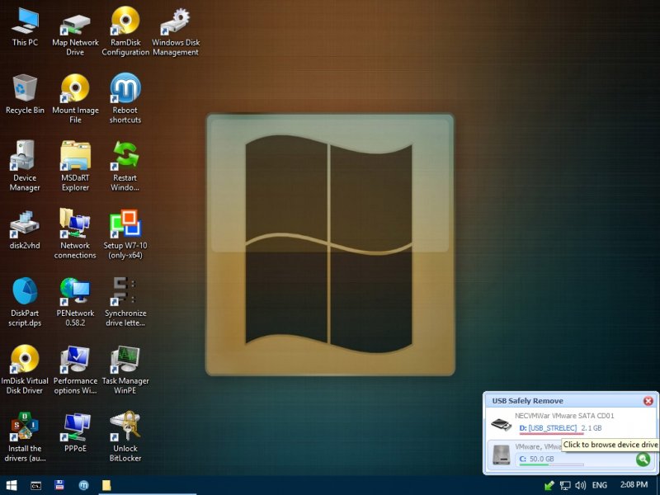This screenshot has width=660, height=495.
Task: Launch Task Manager WinPE
Action: [125, 370]
